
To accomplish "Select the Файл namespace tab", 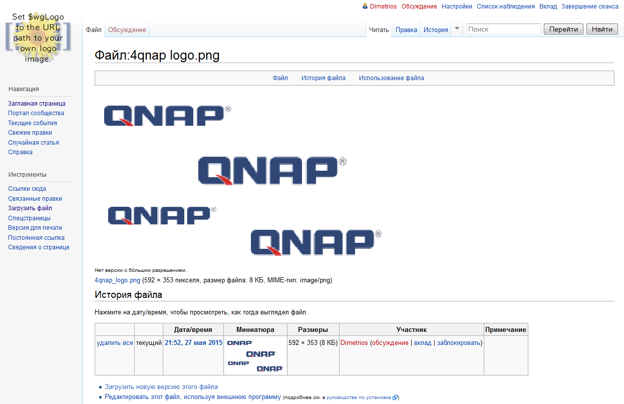I will (x=94, y=30).
